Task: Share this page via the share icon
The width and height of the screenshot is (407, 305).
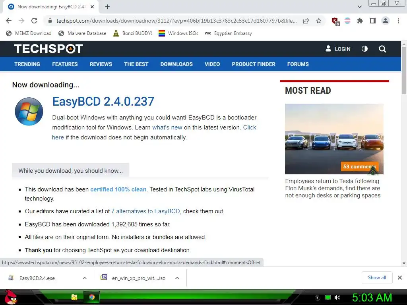Action: point(306,21)
